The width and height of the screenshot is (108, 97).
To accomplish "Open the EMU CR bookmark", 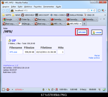I will click(89, 15).
